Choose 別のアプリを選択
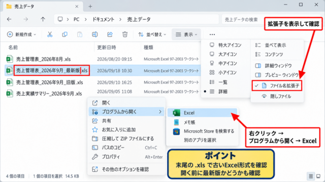Viewport: 325px width, 182px height. coord(202,140)
